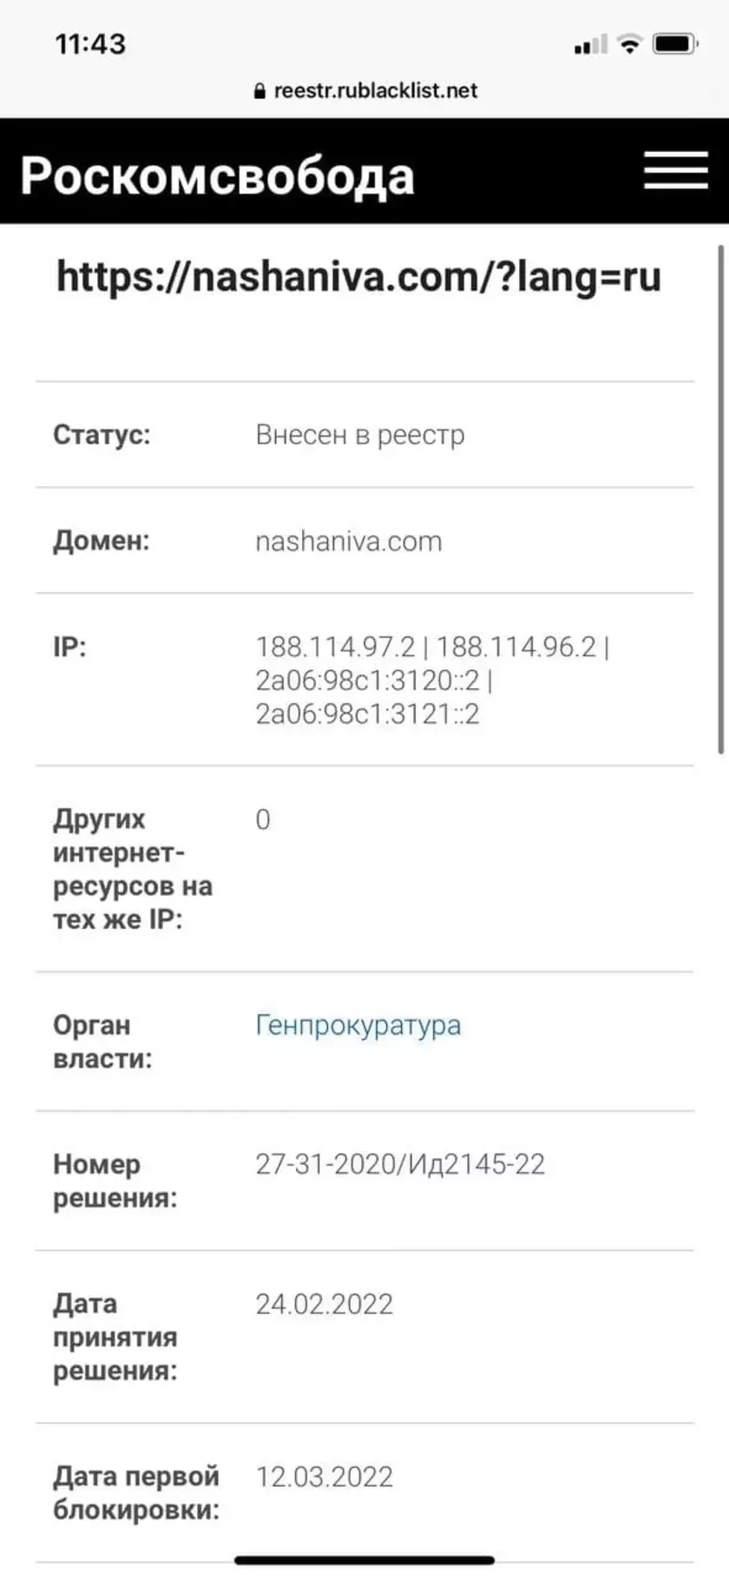Screen dimensions: 729x1579
Task: Open the hamburger menu icon
Action: [x=675, y=170]
